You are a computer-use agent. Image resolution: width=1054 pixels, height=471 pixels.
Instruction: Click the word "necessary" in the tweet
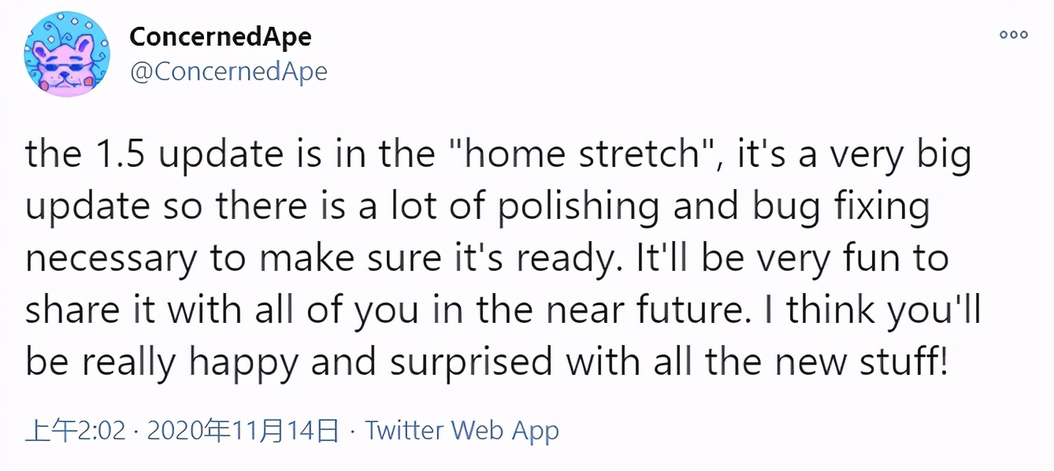coord(109,259)
